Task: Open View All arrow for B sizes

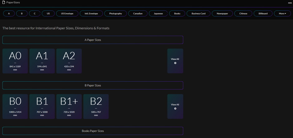Action: click(175, 108)
